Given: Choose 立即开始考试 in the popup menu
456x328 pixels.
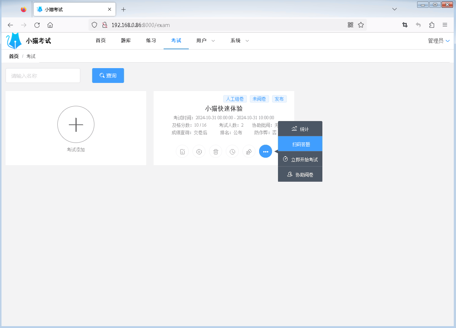Looking at the screenshot, I should [x=300, y=159].
